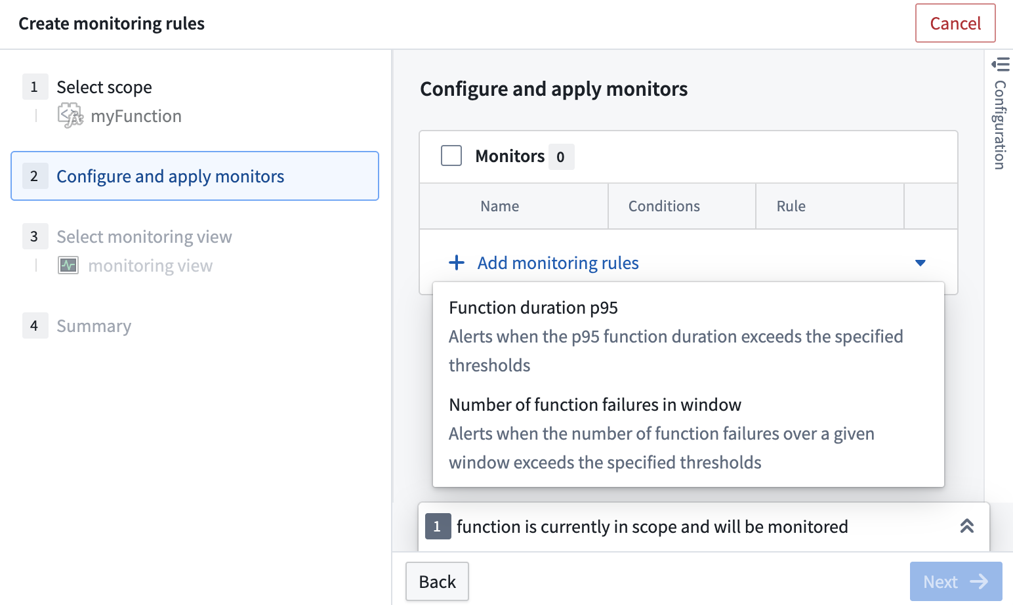Screen dimensions: 1013x605
Task: Click the Conditions column header
Action: [664, 205]
